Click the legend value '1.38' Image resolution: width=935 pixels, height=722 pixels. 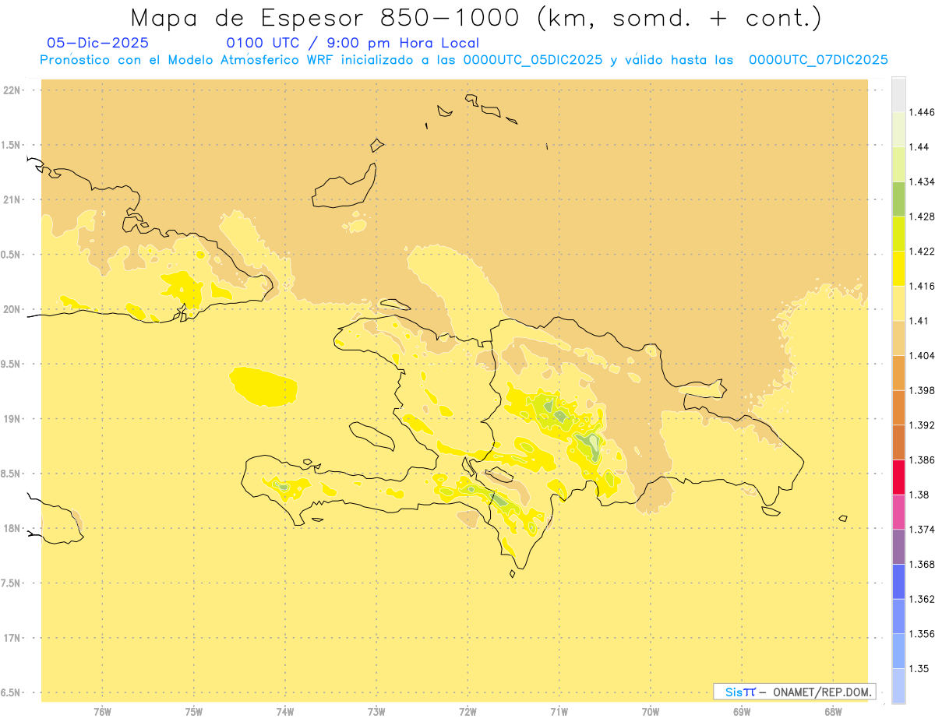(x=919, y=495)
